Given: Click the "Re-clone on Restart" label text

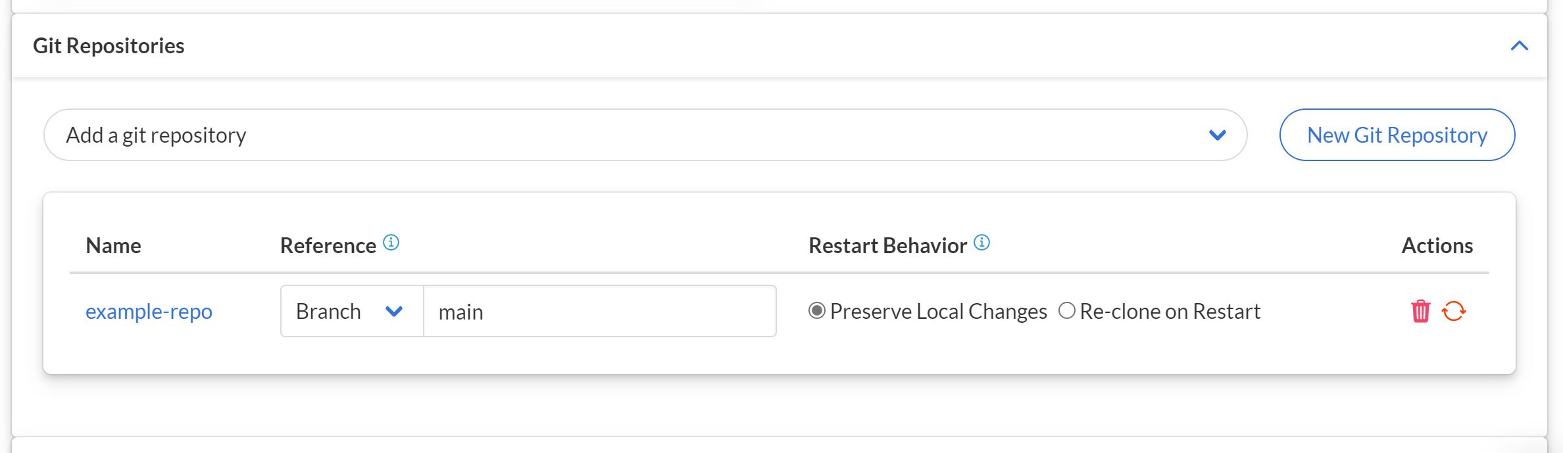Looking at the screenshot, I should (x=1170, y=311).
